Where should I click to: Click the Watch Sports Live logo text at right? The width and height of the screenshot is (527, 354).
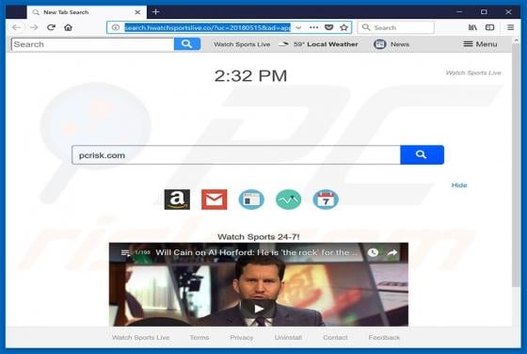click(473, 72)
